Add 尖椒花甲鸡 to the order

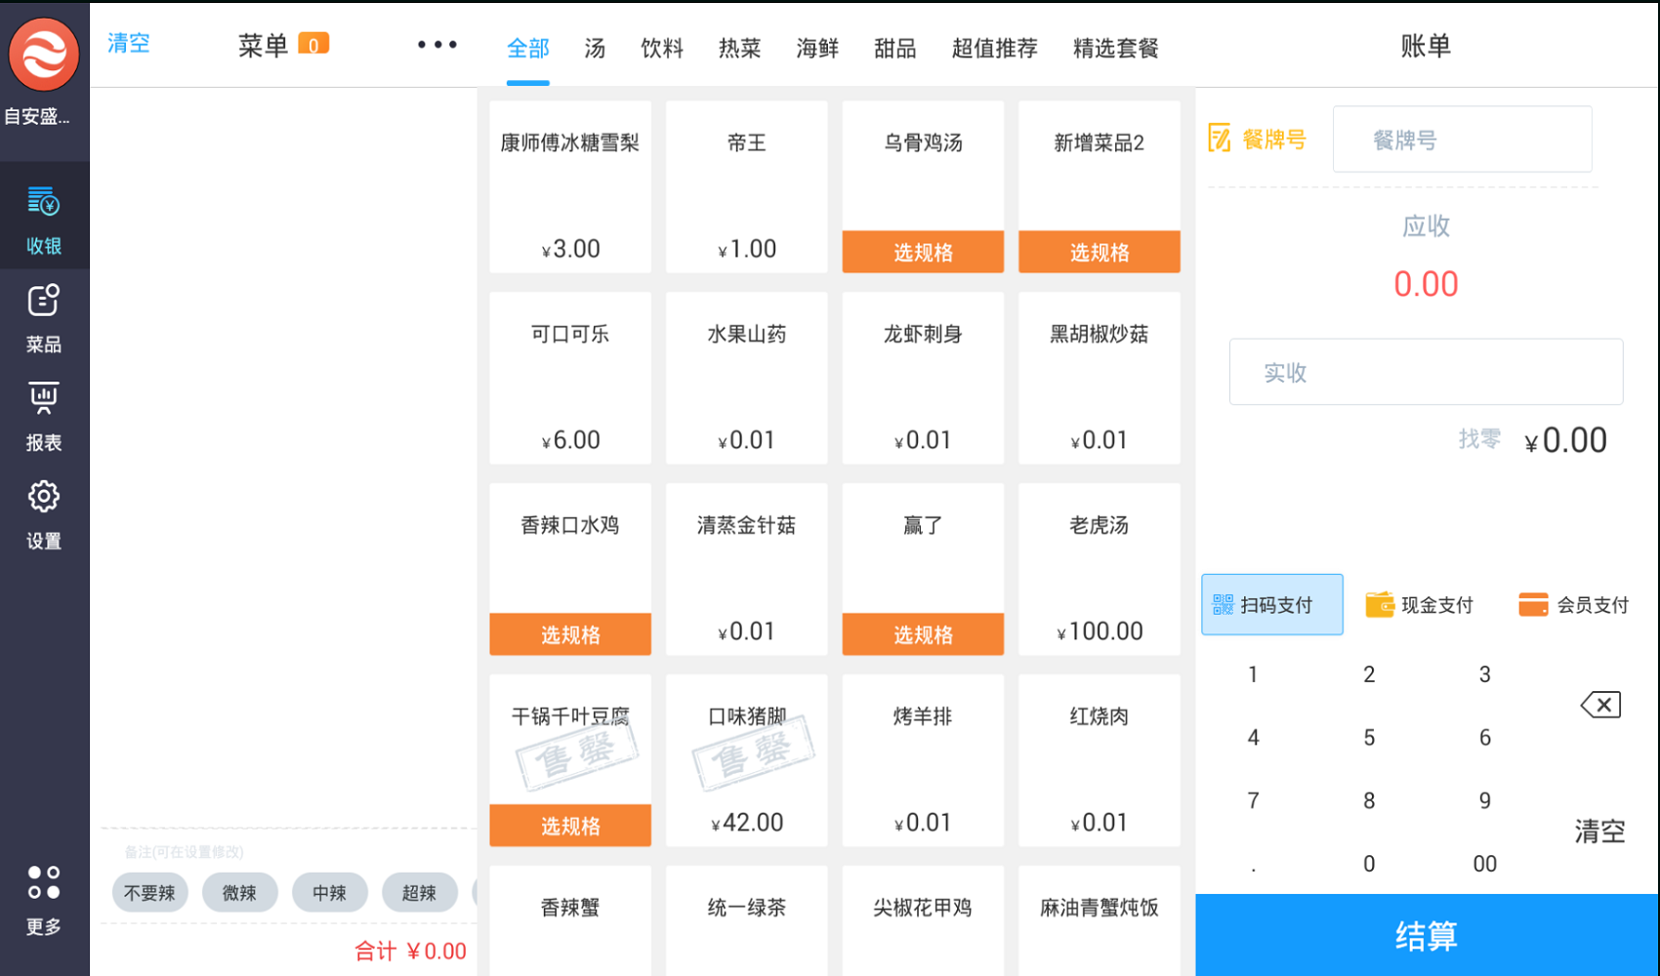[923, 920]
